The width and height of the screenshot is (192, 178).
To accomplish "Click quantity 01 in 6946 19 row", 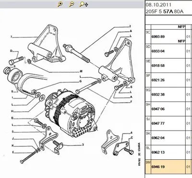I will (x=188, y=167).
